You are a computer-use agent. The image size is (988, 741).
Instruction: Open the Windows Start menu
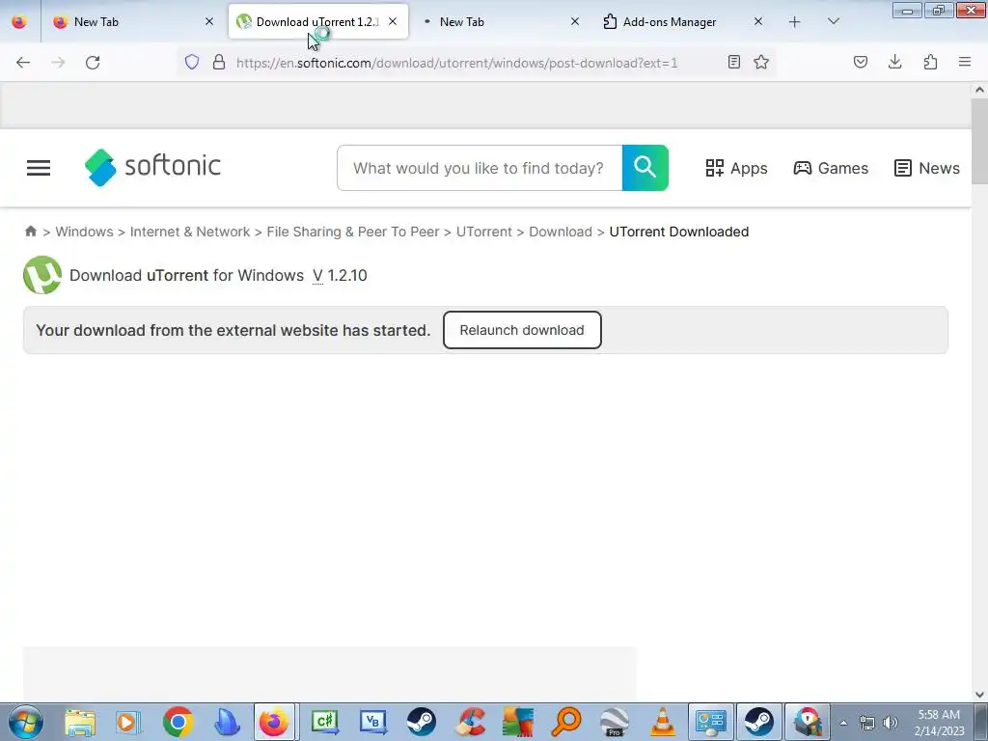click(x=26, y=722)
